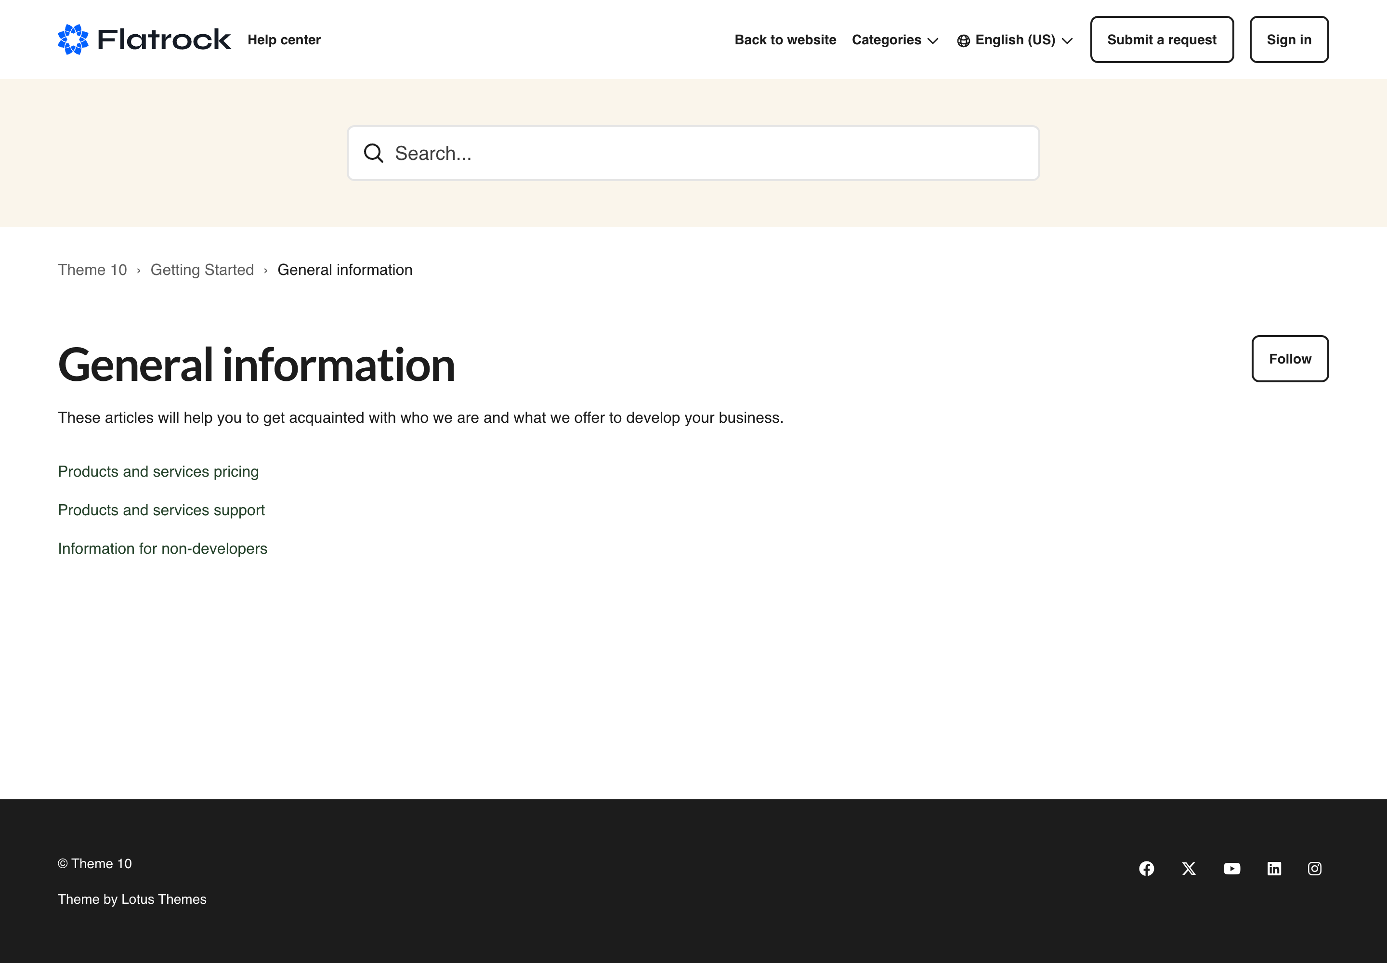Open the Facebook footer icon

(1146, 868)
